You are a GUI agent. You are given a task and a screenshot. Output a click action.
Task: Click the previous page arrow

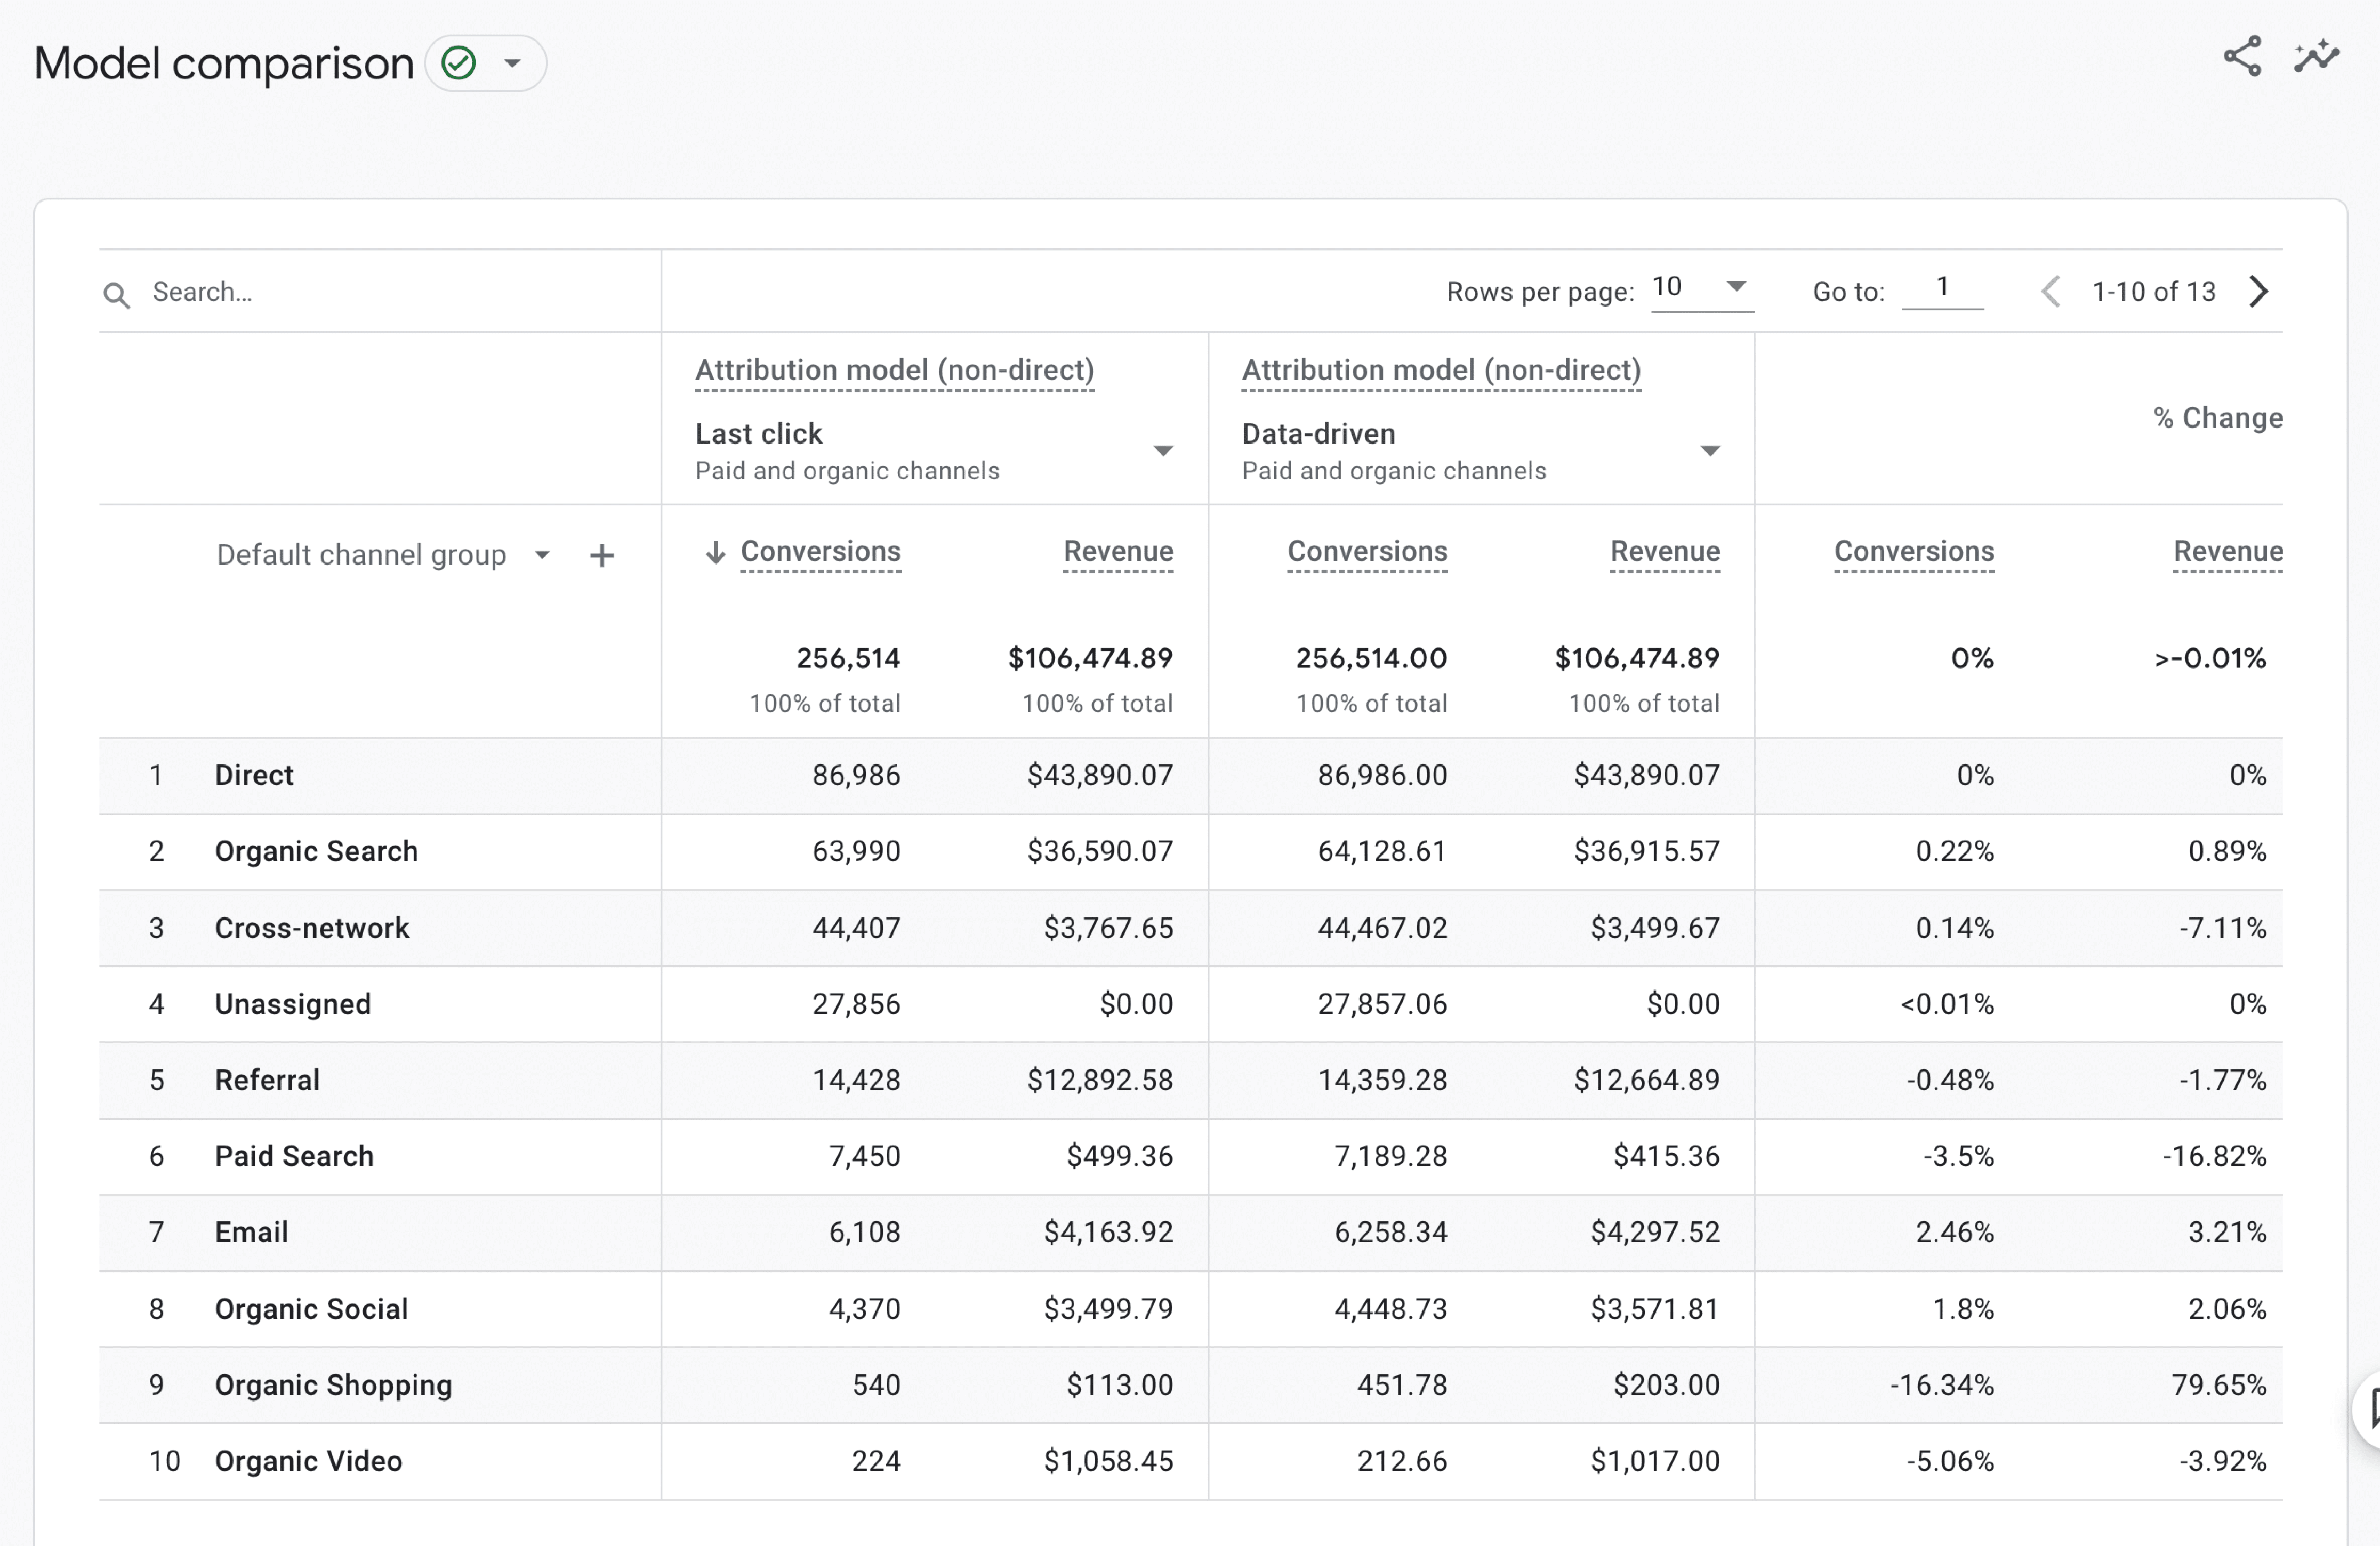[2051, 292]
